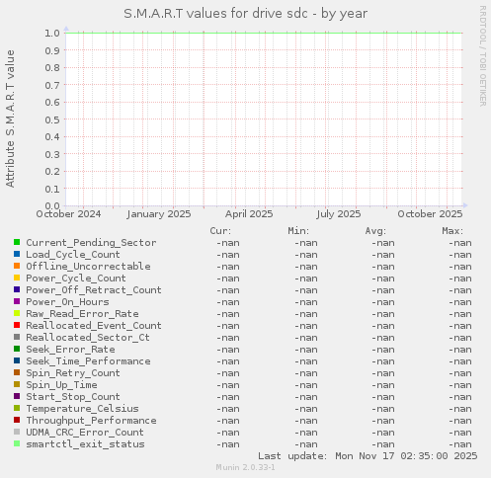Image resolution: width=491 pixels, height=478 pixels.
Task: Click the Last update timestamp text
Action: pos(368,456)
